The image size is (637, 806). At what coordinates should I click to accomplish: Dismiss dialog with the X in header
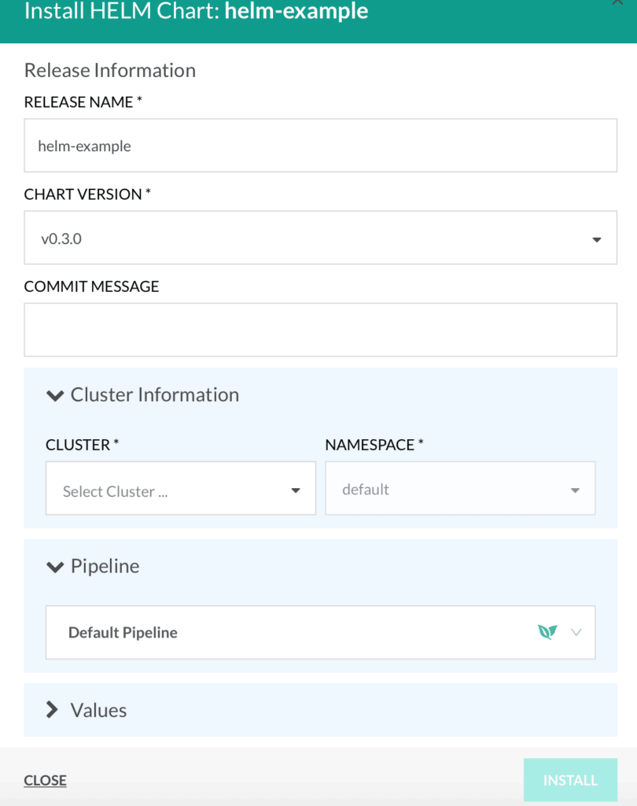[x=617, y=2]
